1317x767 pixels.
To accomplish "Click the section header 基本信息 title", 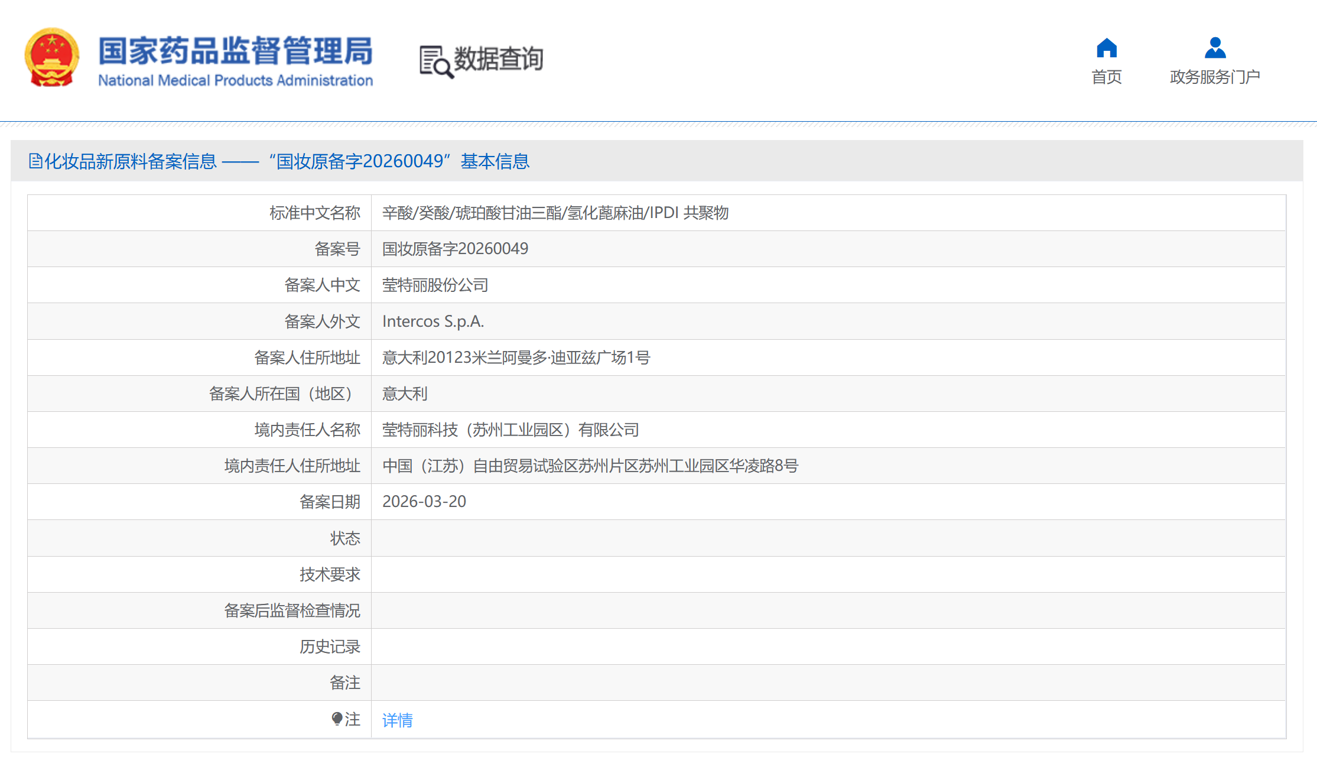I will click(495, 161).
